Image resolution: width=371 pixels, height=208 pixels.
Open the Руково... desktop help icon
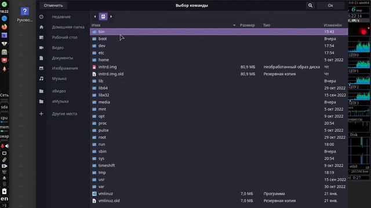24,14
